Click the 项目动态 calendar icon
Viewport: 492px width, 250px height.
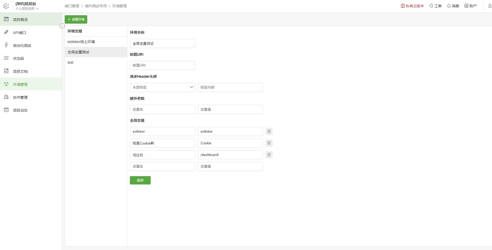coord(6,110)
